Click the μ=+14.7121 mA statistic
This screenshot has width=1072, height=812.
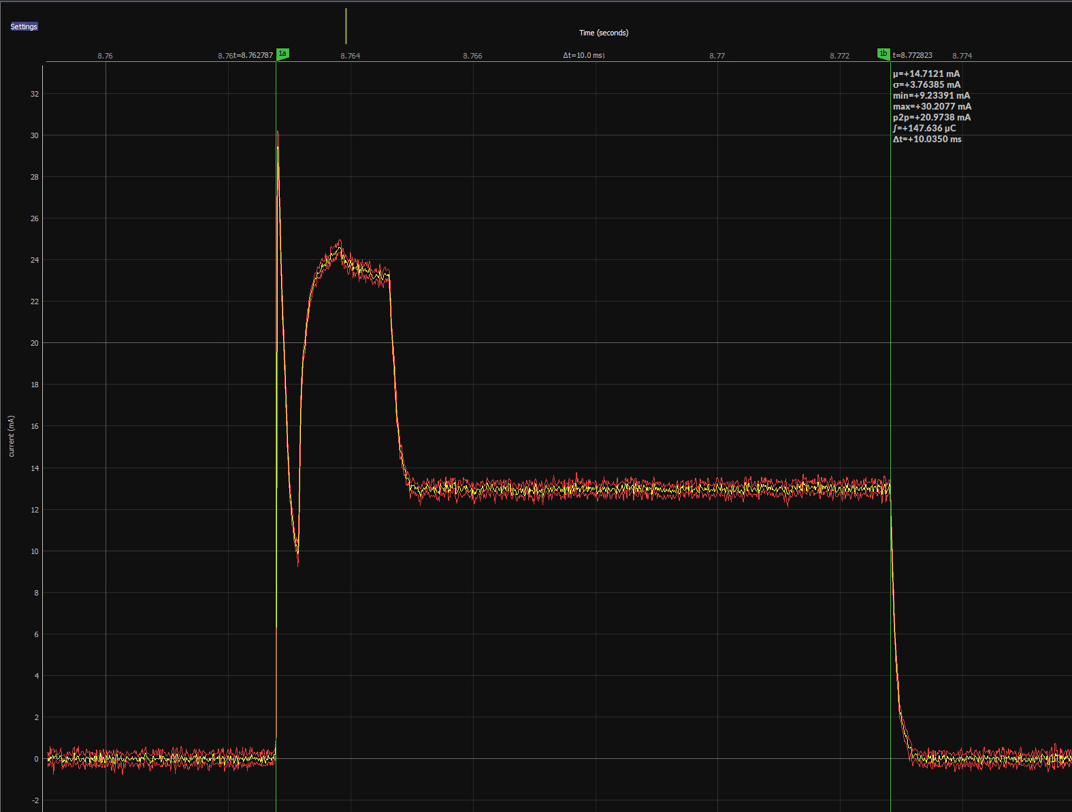coord(926,74)
